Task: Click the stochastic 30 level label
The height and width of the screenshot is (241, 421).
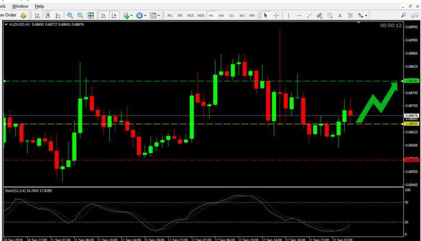Action: pyautogui.click(x=406, y=223)
